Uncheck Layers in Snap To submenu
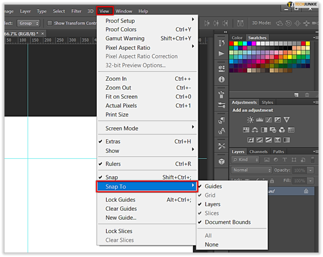This screenshot has width=323, height=257. click(232, 204)
